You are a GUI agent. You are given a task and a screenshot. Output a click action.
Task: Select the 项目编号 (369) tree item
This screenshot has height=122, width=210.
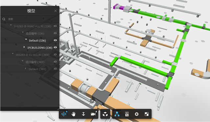pos(35,62)
